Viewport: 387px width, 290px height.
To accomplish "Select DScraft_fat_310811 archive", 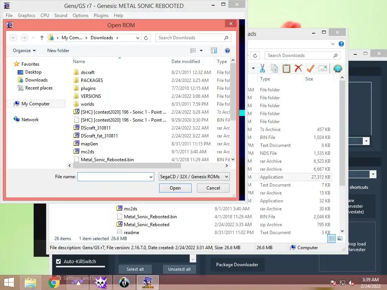I will pos(99,136).
